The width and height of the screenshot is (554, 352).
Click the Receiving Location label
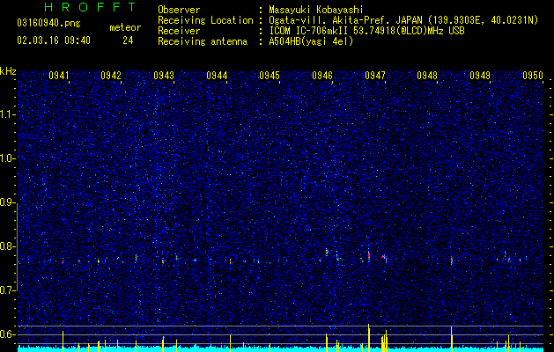(x=205, y=20)
